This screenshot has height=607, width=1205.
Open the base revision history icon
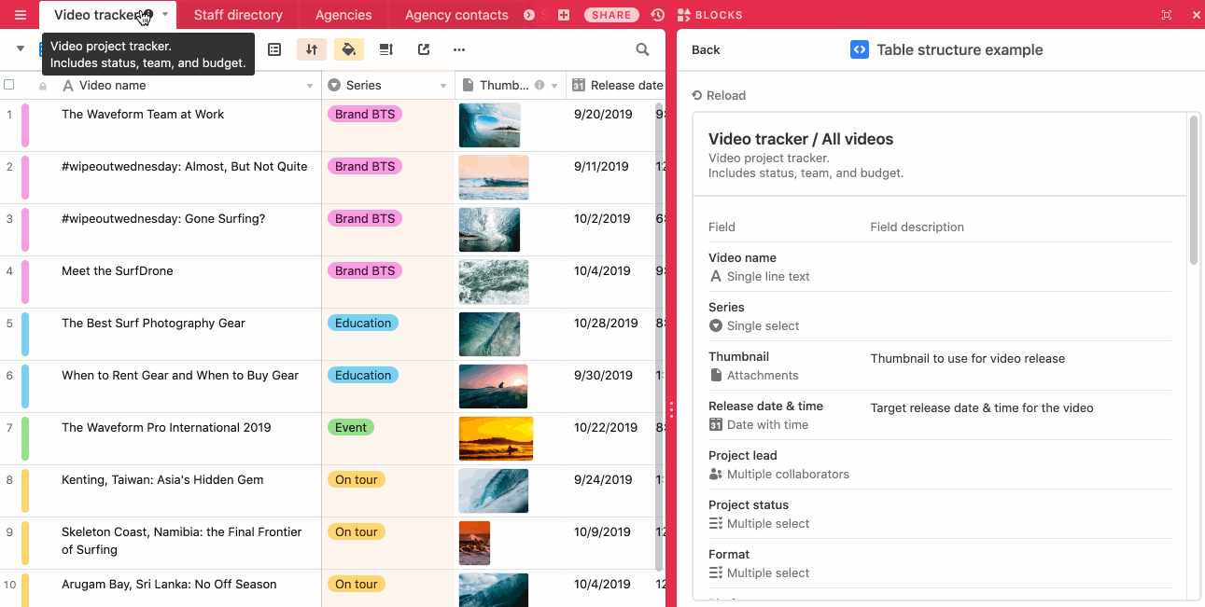coord(658,15)
